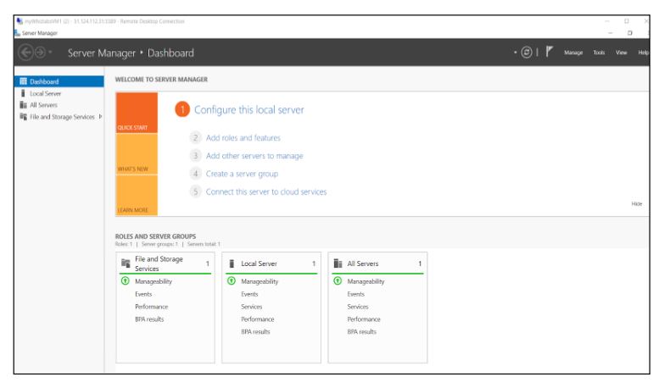
Task: Click the step 3 number circle
Action: (195, 156)
